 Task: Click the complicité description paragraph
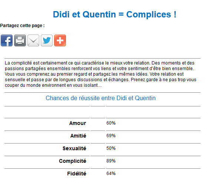100,74
